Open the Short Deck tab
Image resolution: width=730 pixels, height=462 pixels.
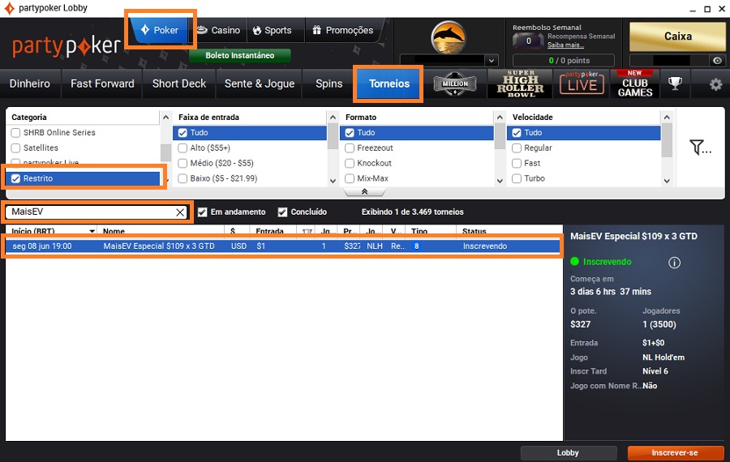coord(179,83)
